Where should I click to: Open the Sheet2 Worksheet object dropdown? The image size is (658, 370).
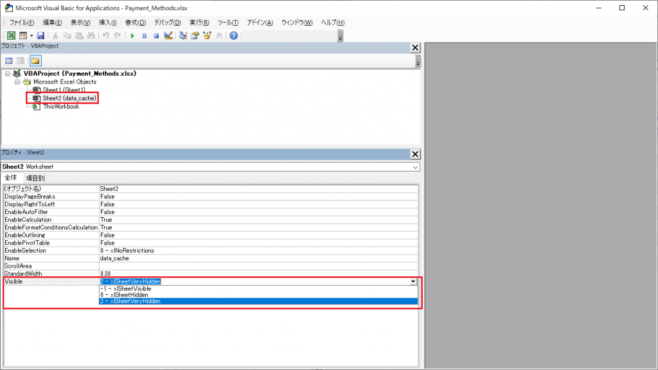[415, 167]
